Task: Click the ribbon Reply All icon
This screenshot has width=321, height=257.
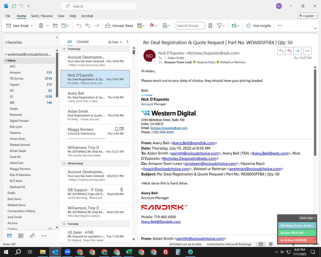Action: point(88,26)
